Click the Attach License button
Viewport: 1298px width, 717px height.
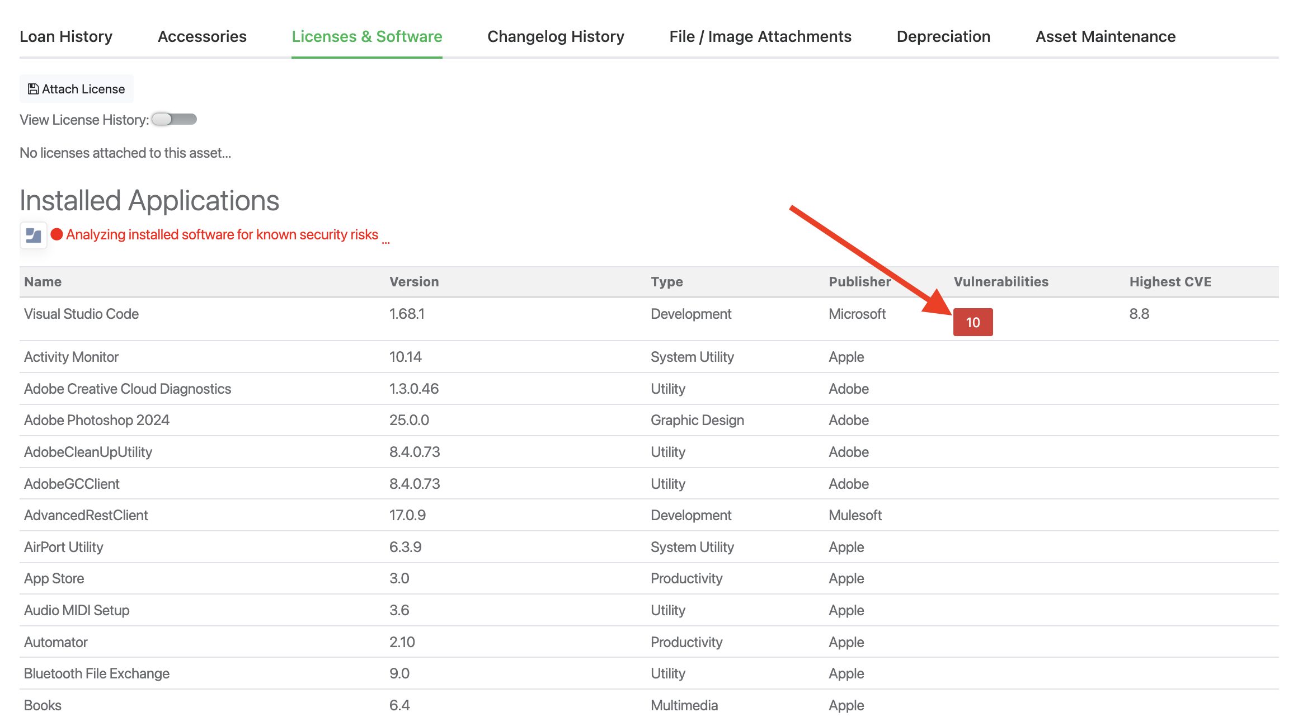tap(77, 89)
